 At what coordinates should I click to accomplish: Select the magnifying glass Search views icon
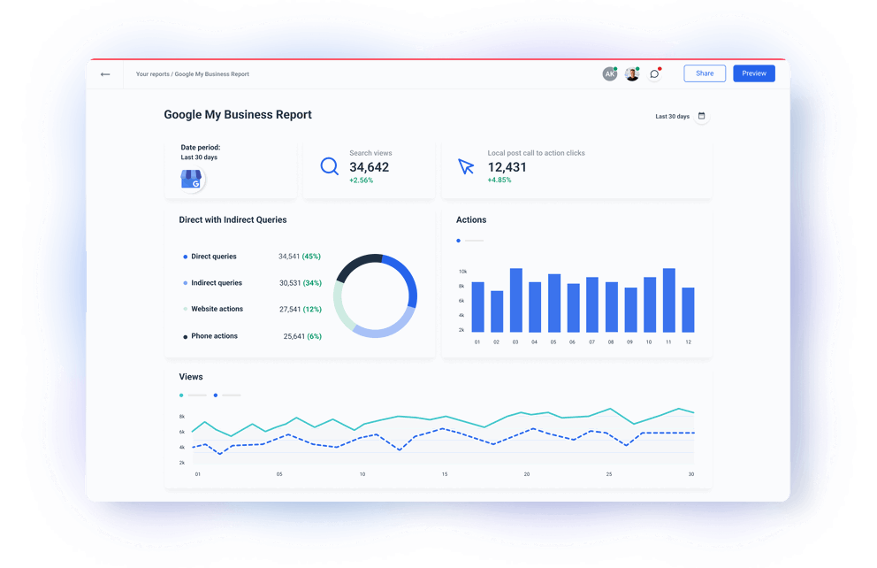tap(329, 165)
